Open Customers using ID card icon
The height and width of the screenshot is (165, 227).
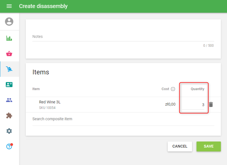point(9,85)
